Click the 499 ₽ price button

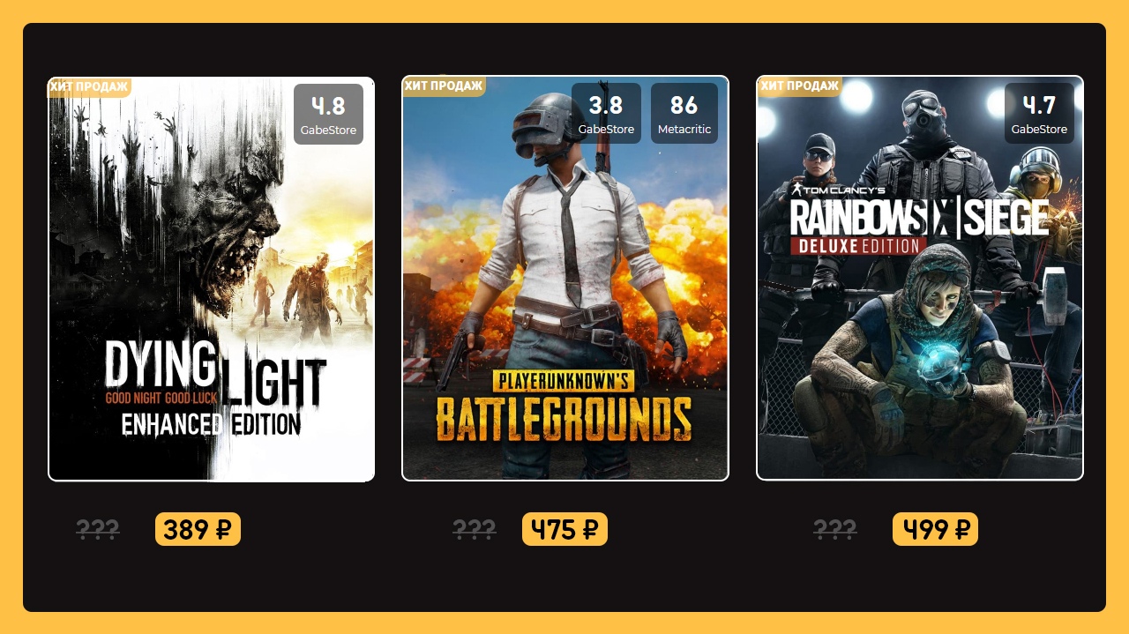pos(935,529)
